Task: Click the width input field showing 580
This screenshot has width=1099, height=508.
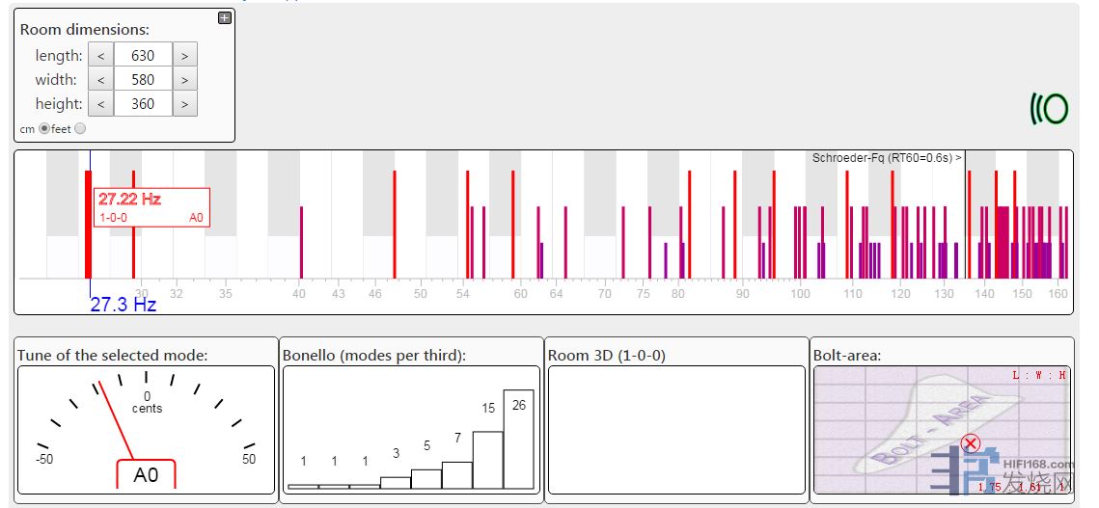Action: click(143, 80)
